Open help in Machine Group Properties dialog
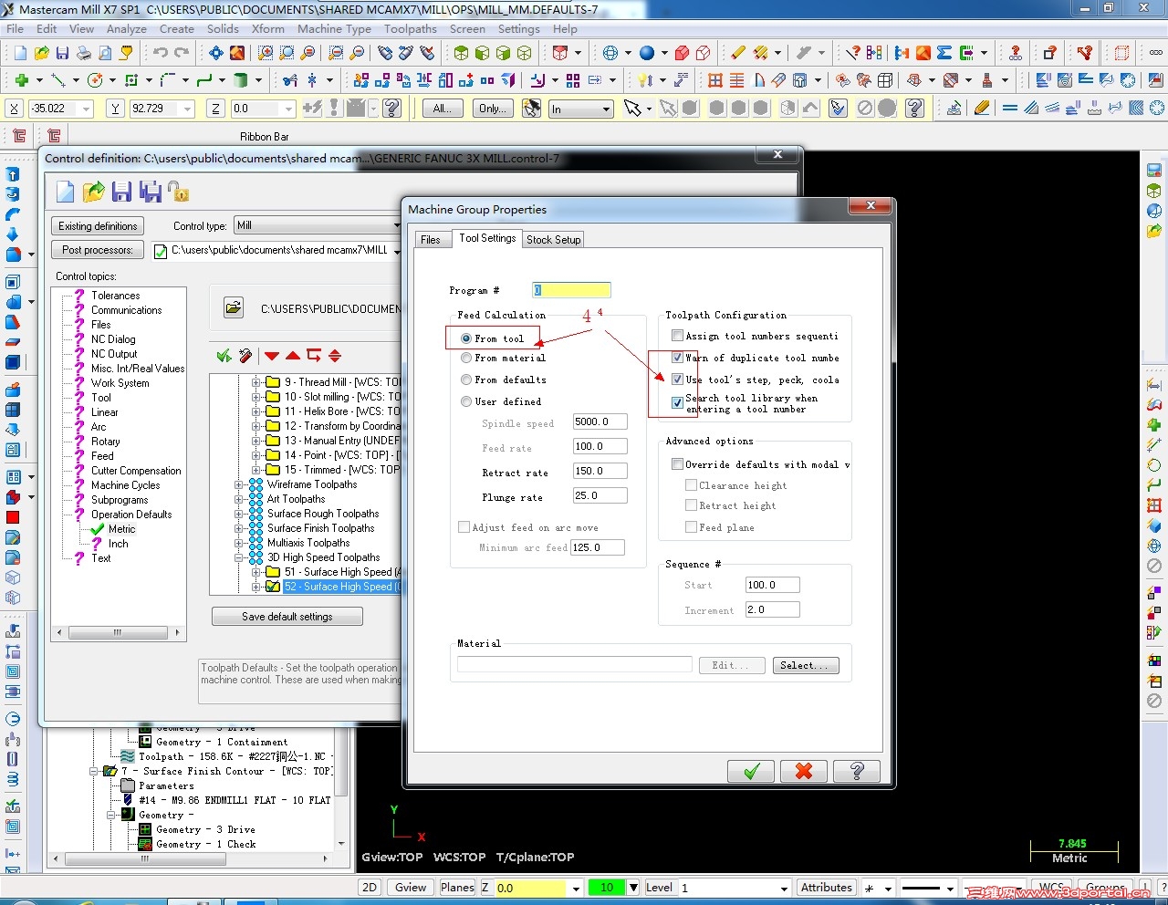Screen dimensions: 1168x905 (857, 772)
